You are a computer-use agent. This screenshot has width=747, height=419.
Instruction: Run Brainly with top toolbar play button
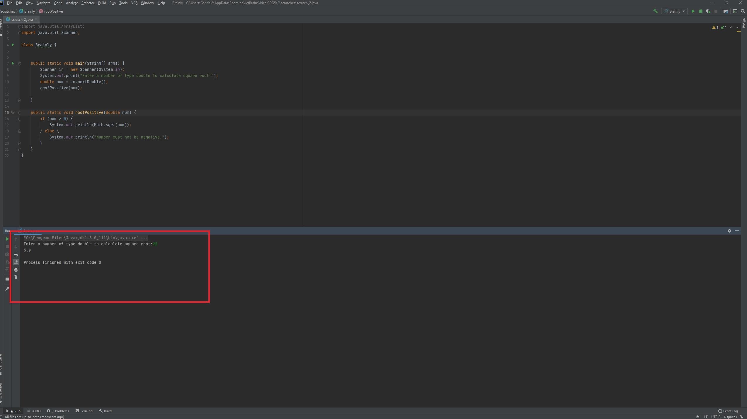[693, 11]
